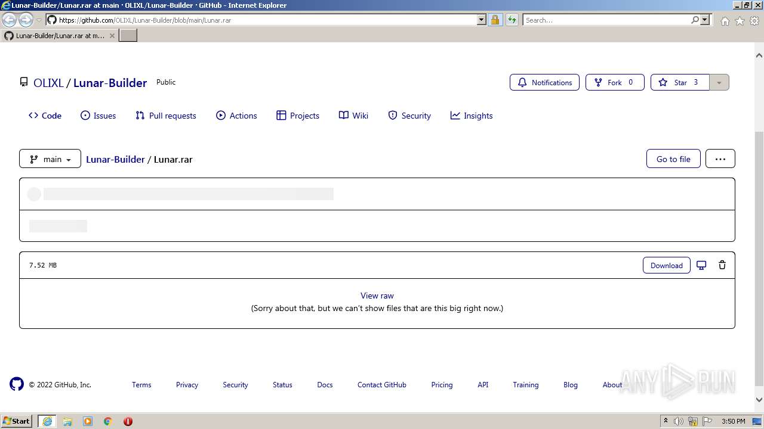Click the open with desktop icon
The image size is (764, 429).
coord(701,265)
